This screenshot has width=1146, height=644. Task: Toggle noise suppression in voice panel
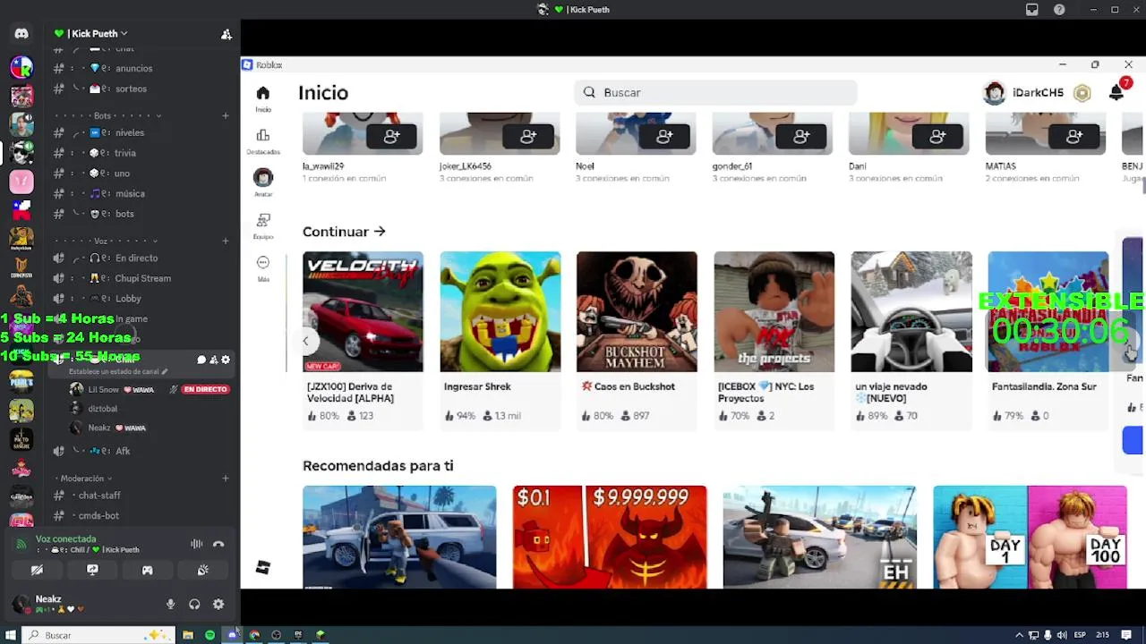196,544
